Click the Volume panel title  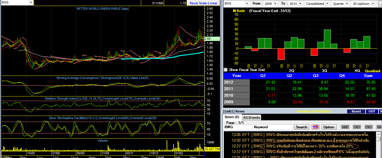tap(103, 141)
